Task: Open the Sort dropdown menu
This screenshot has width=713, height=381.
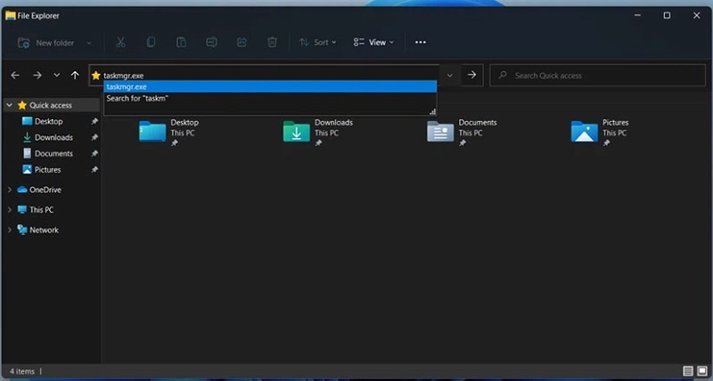Action: tap(317, 42)
